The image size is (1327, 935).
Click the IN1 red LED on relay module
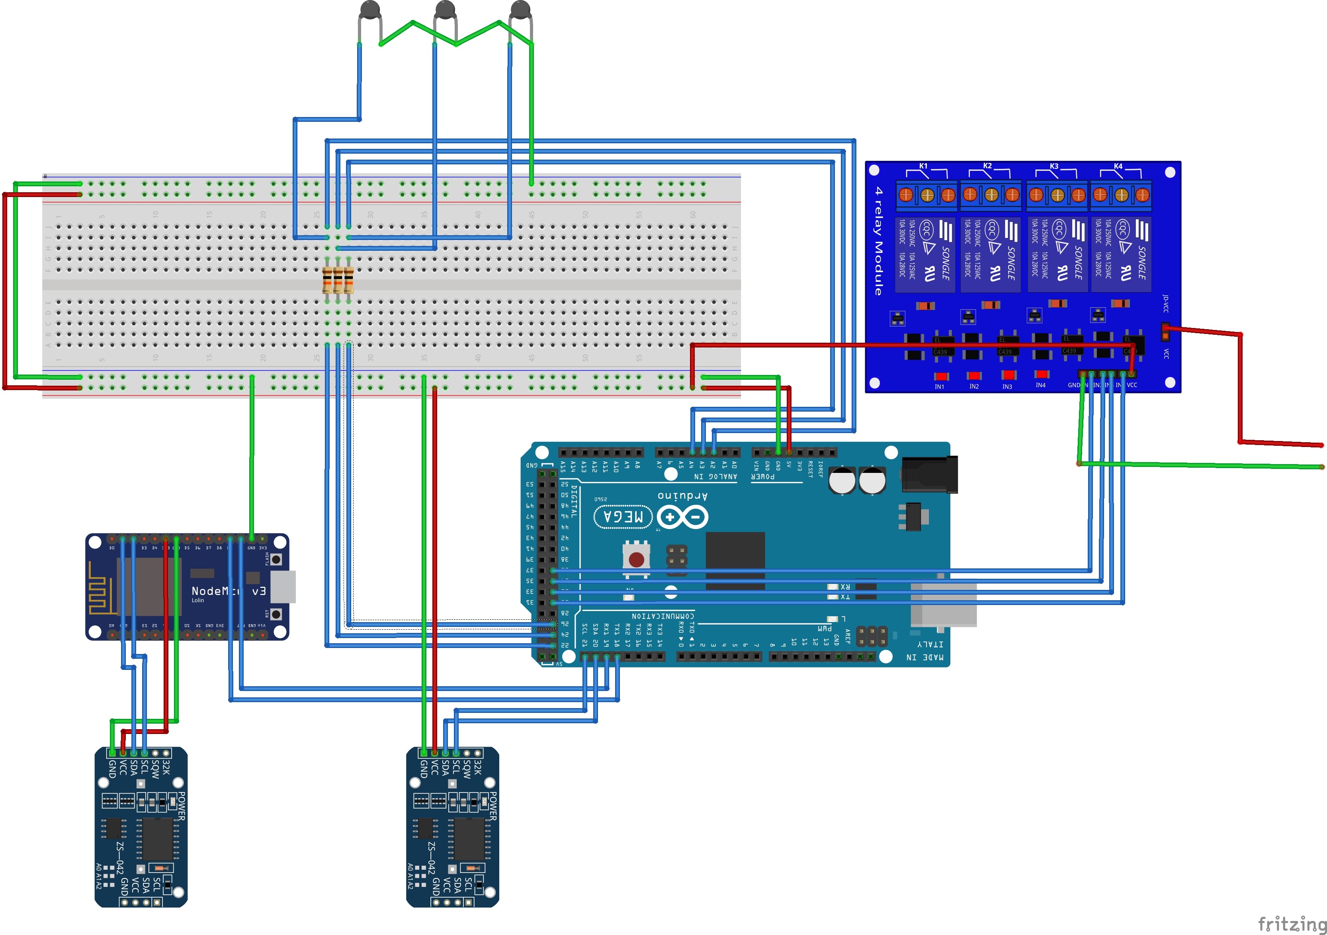point(941,377)
